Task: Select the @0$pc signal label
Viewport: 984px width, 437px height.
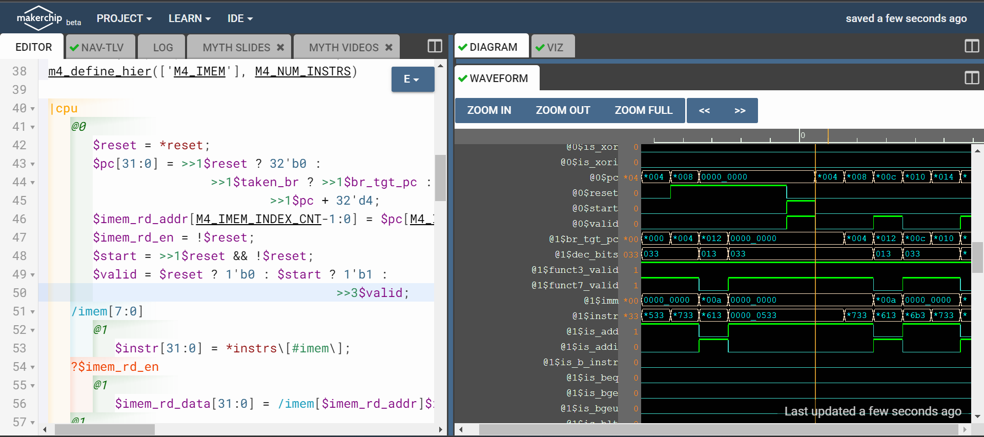Action: pyautogui.click(x=604, y=177)
